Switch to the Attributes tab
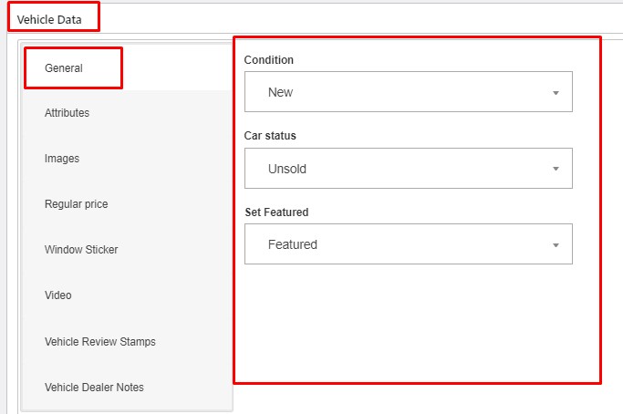 (x=67, y=113)
